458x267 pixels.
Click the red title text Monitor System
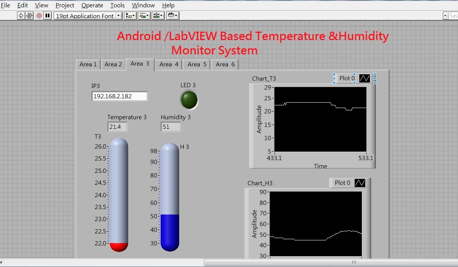coord(214,51)
